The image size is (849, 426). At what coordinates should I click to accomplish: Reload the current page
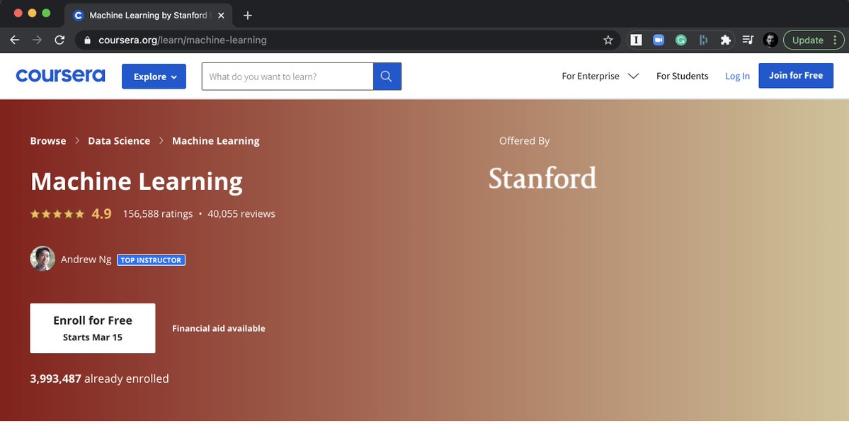pos(59,40)
